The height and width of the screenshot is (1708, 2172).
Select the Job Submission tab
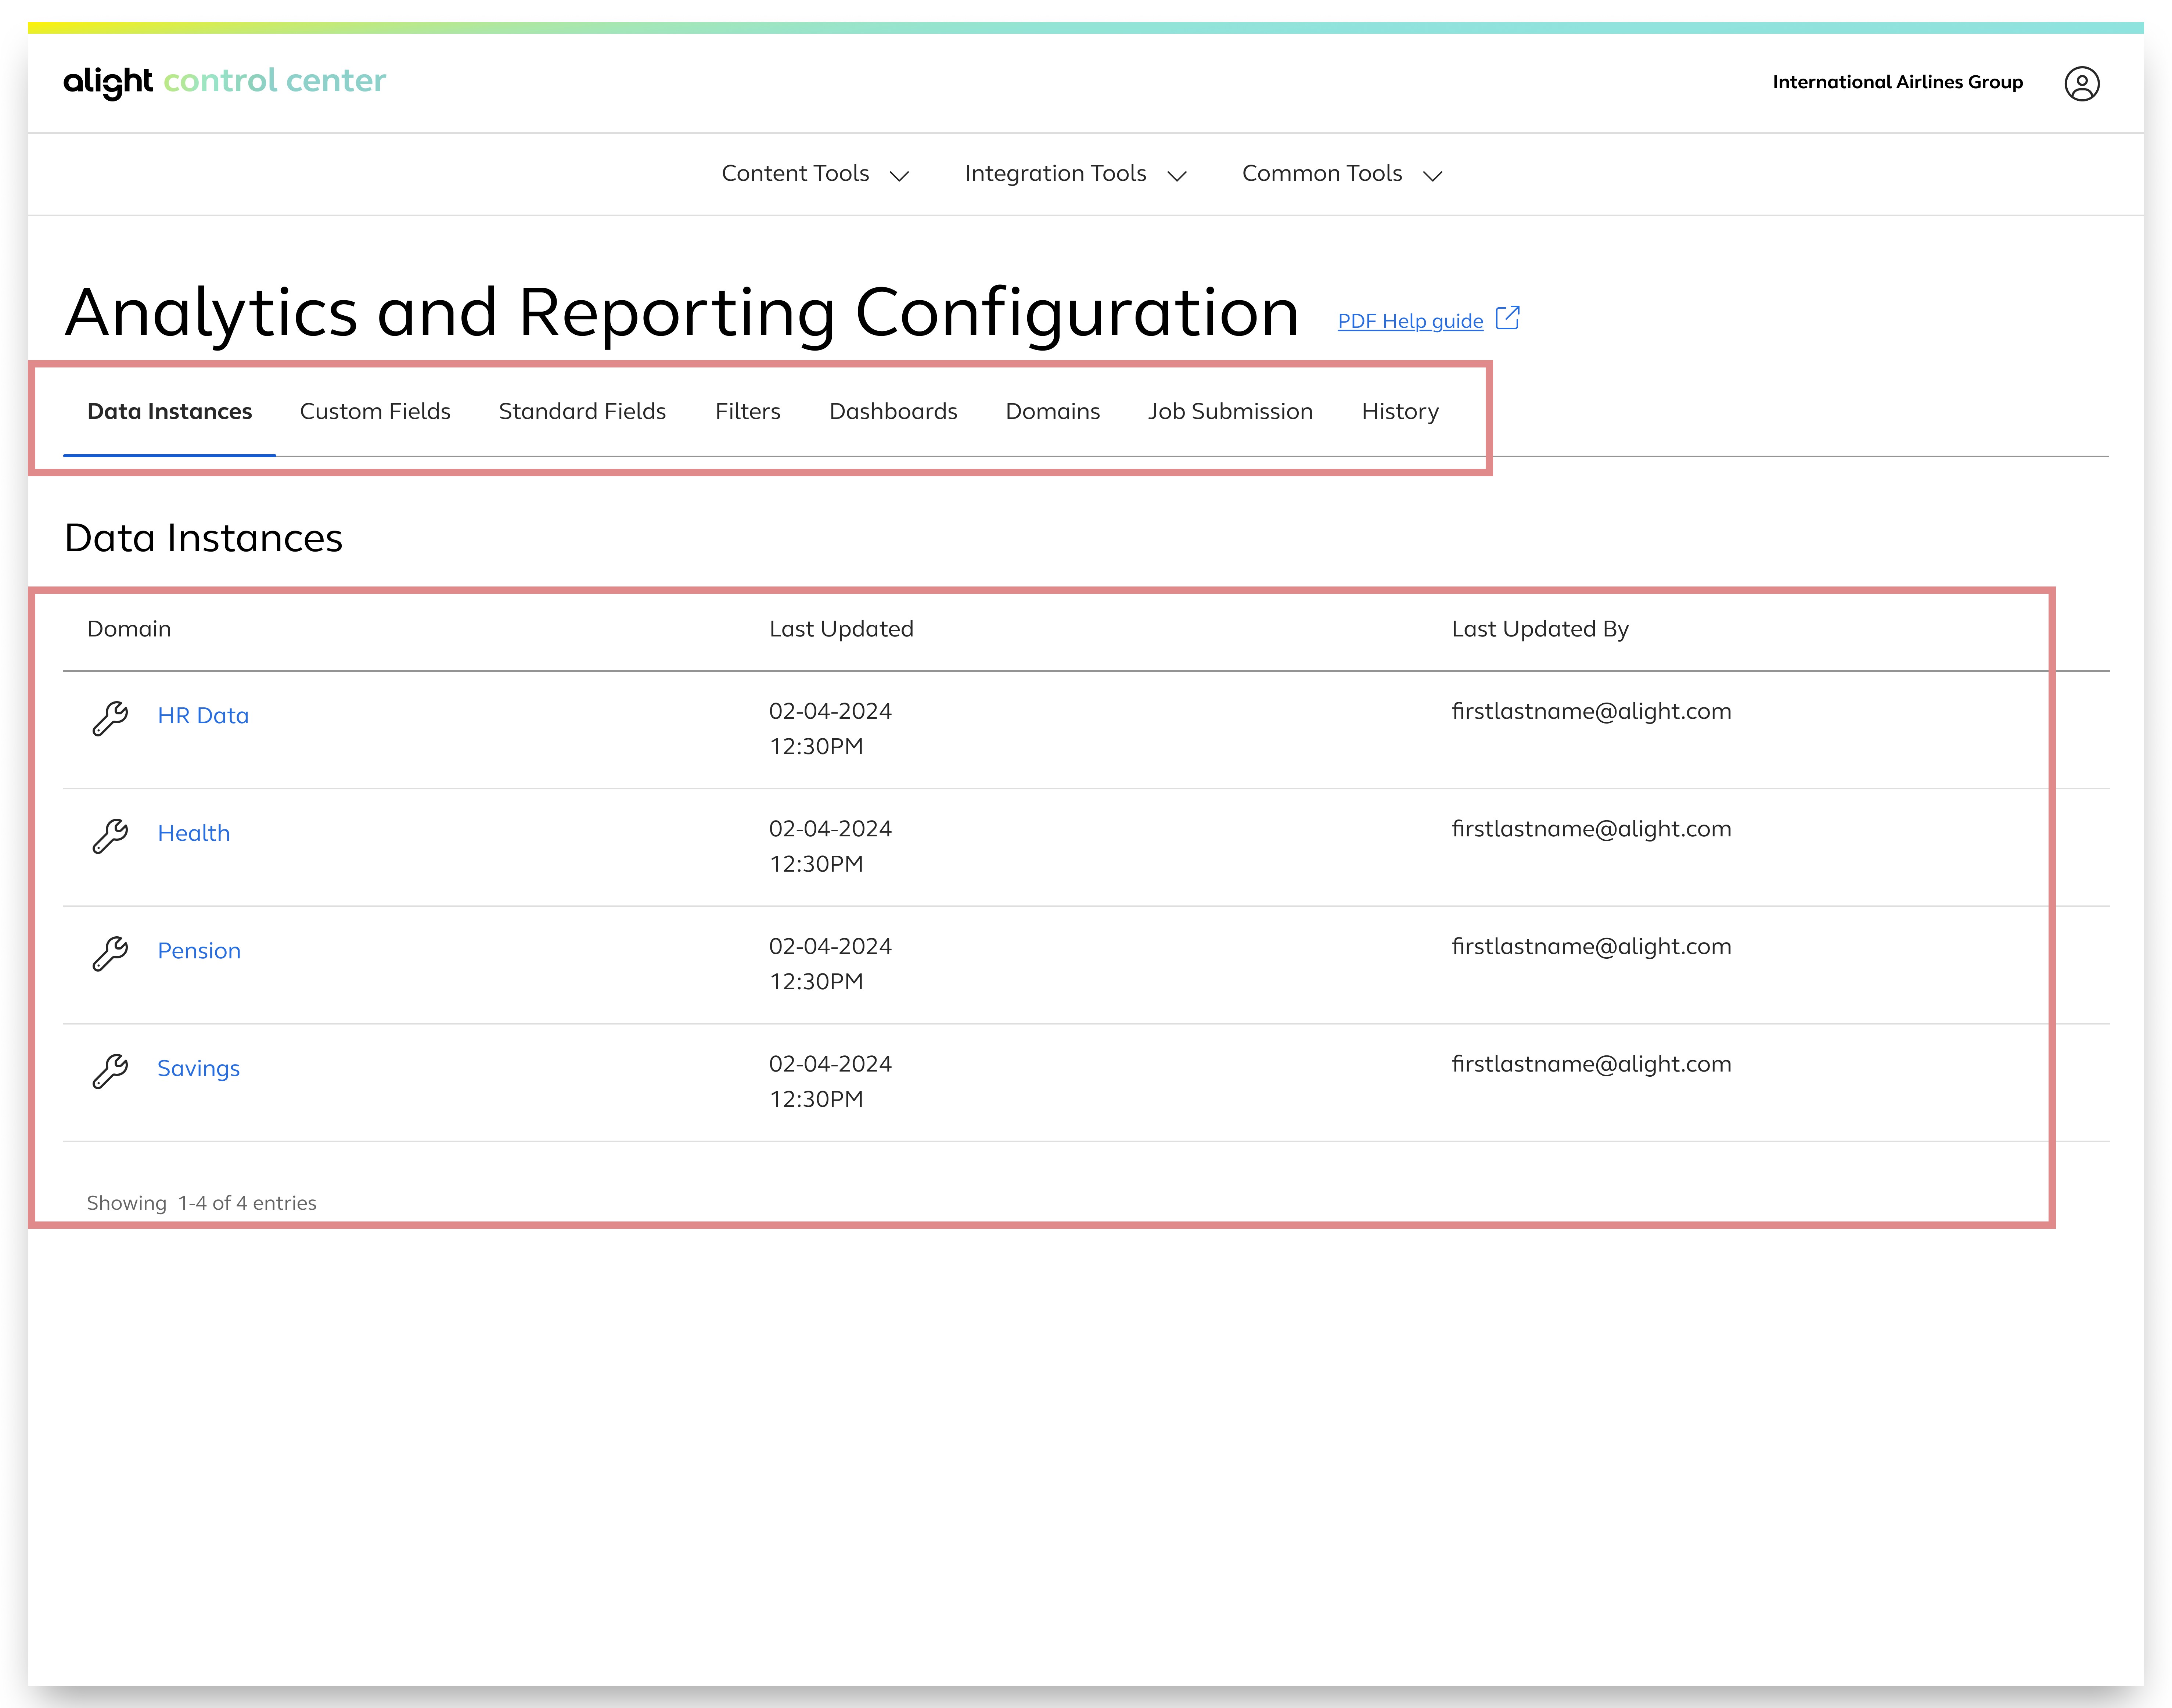click(x=1229, y=411)
